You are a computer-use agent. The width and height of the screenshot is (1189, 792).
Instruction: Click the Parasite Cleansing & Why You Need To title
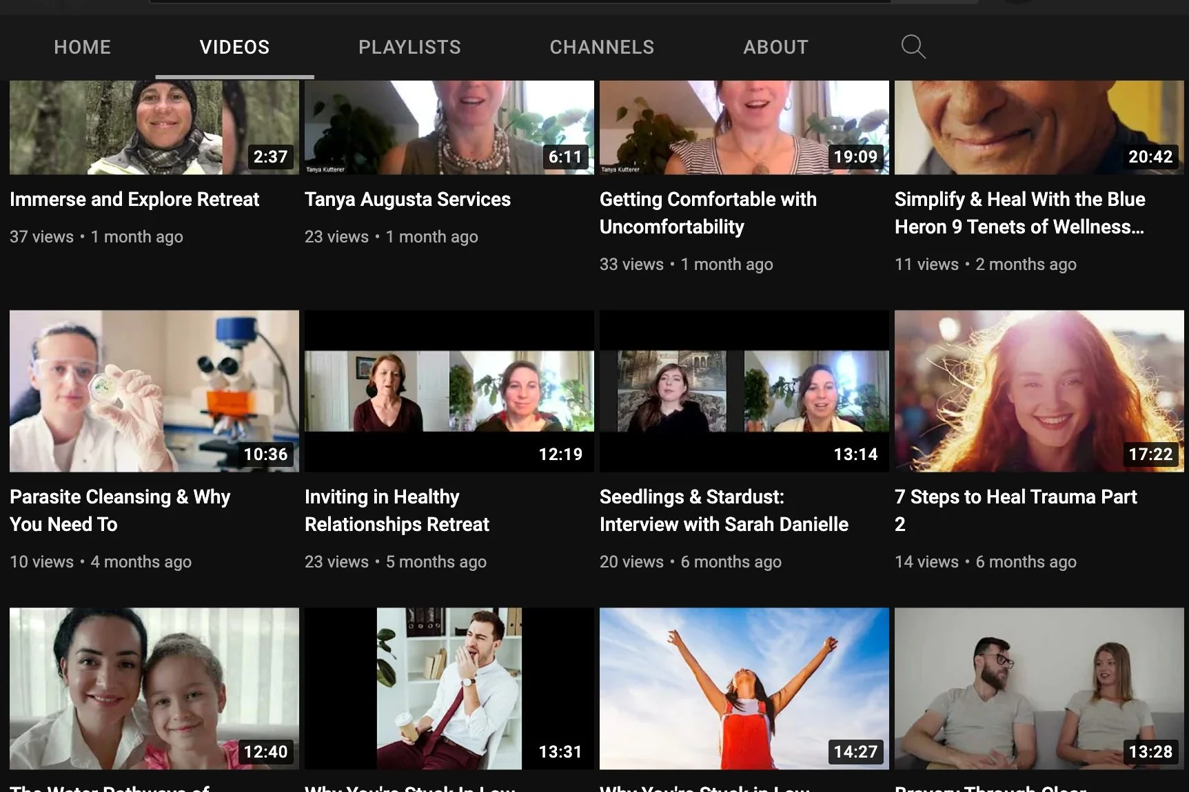[x=120, y=510]
